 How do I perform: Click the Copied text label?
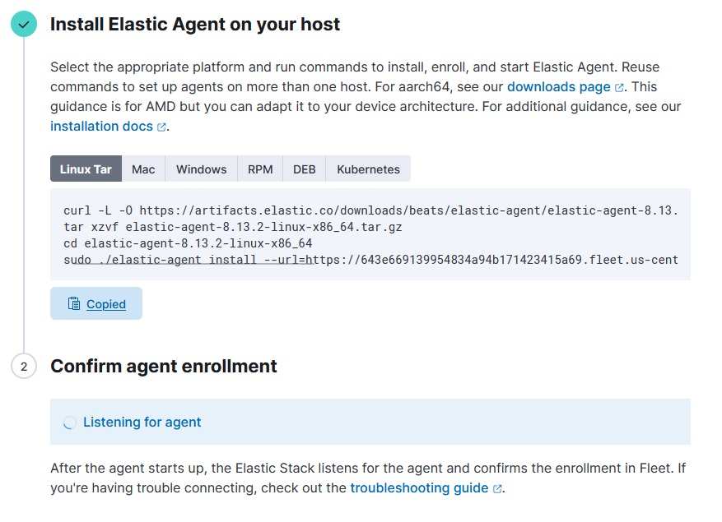pos(106,304)
